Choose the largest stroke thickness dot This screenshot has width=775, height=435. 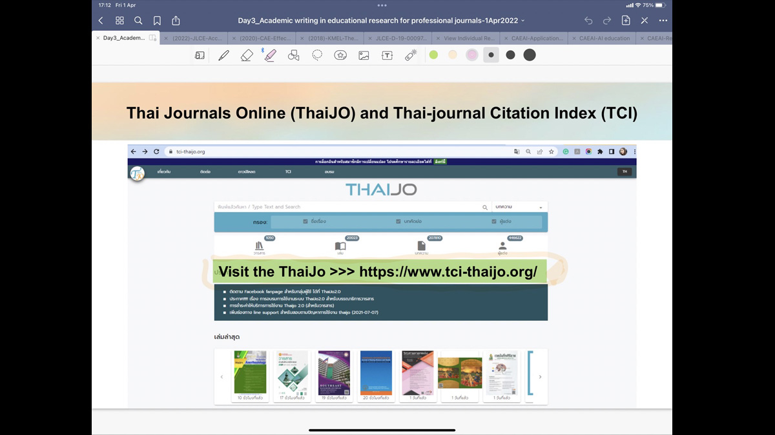530,55
